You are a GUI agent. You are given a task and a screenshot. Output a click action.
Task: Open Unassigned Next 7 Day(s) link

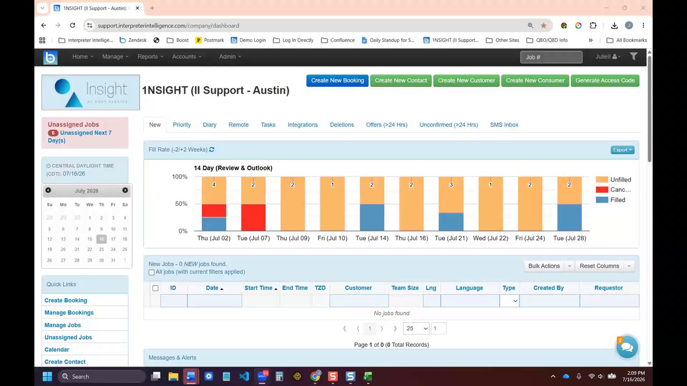tap(79, 137)
